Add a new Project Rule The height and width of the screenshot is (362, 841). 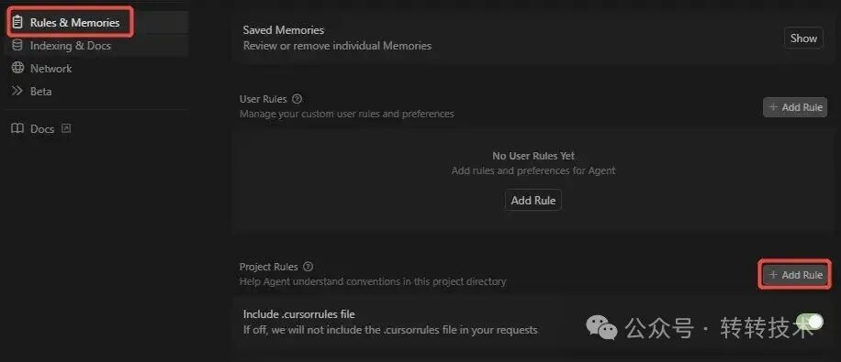[795, 275]
